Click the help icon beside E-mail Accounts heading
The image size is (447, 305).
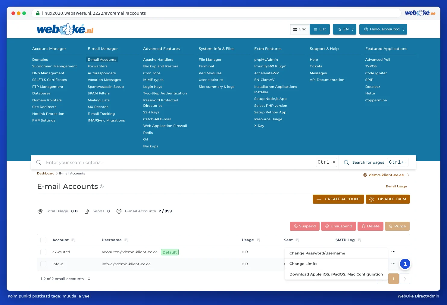[x=102, y=186]
